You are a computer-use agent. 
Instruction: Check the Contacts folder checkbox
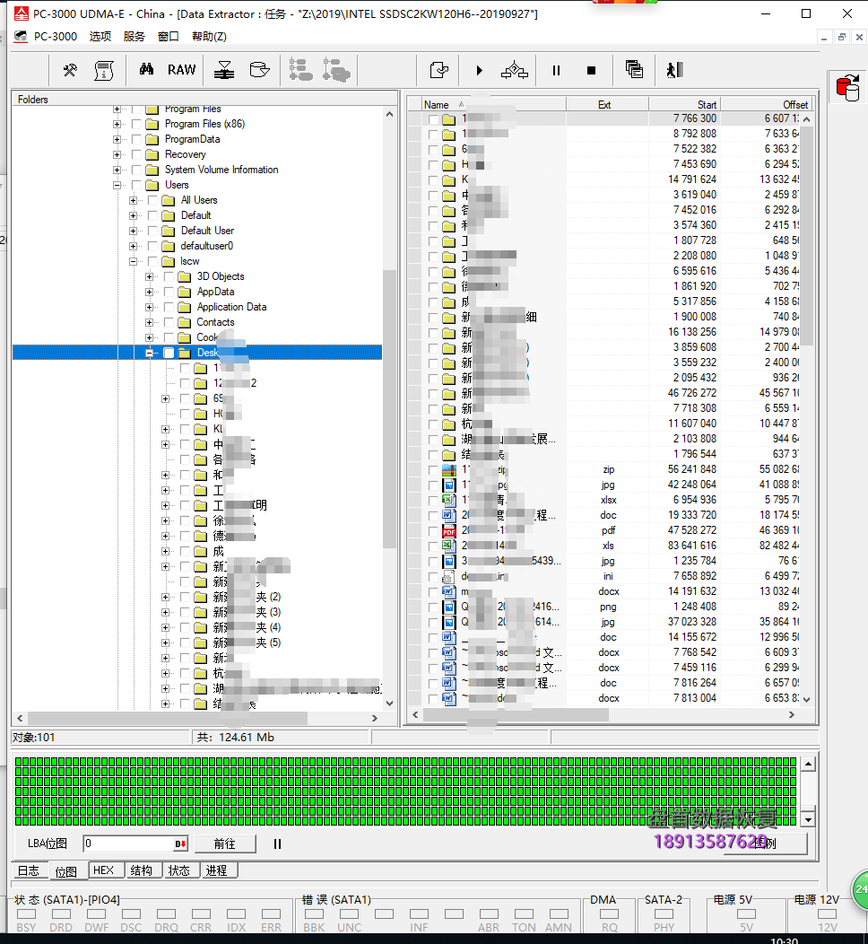click(x=169, y=322)
